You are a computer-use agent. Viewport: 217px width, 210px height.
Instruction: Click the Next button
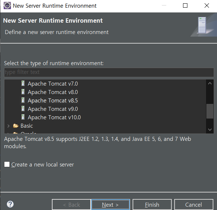(x=110, y=205)
